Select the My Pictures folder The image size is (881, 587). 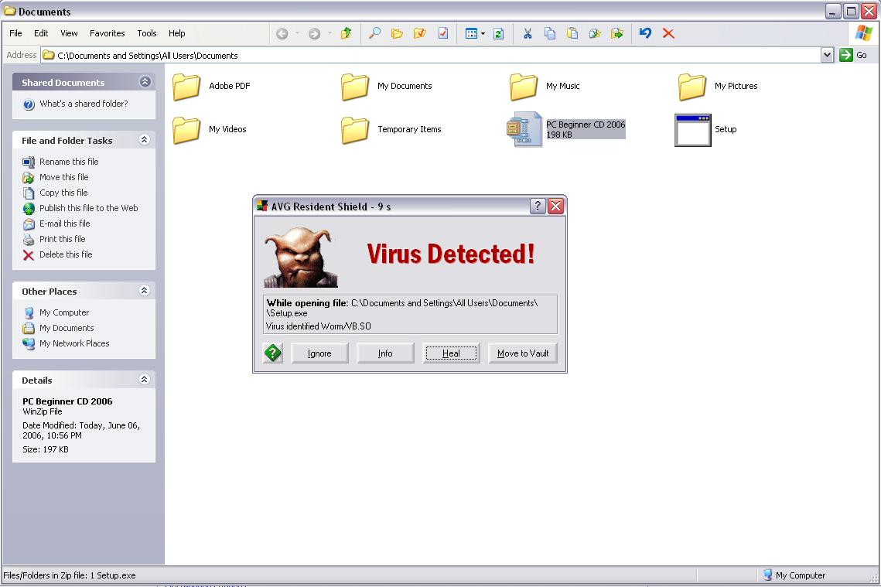718,87
